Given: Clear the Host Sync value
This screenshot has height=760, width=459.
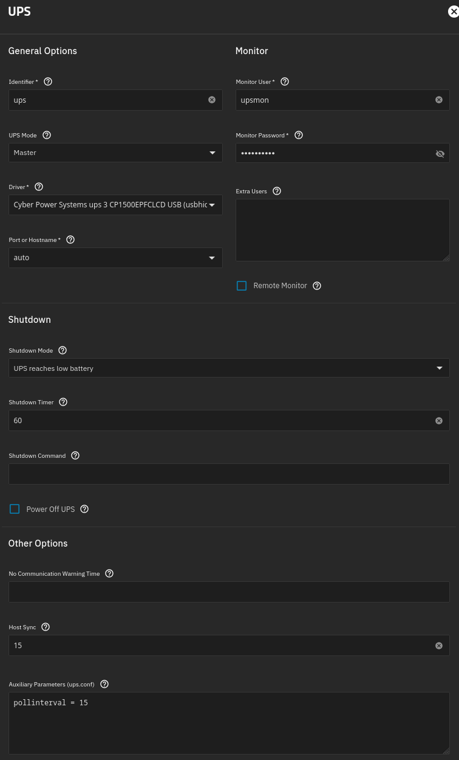Looking at the screenshot, I should pyautogui.click(x=439, y=646).
